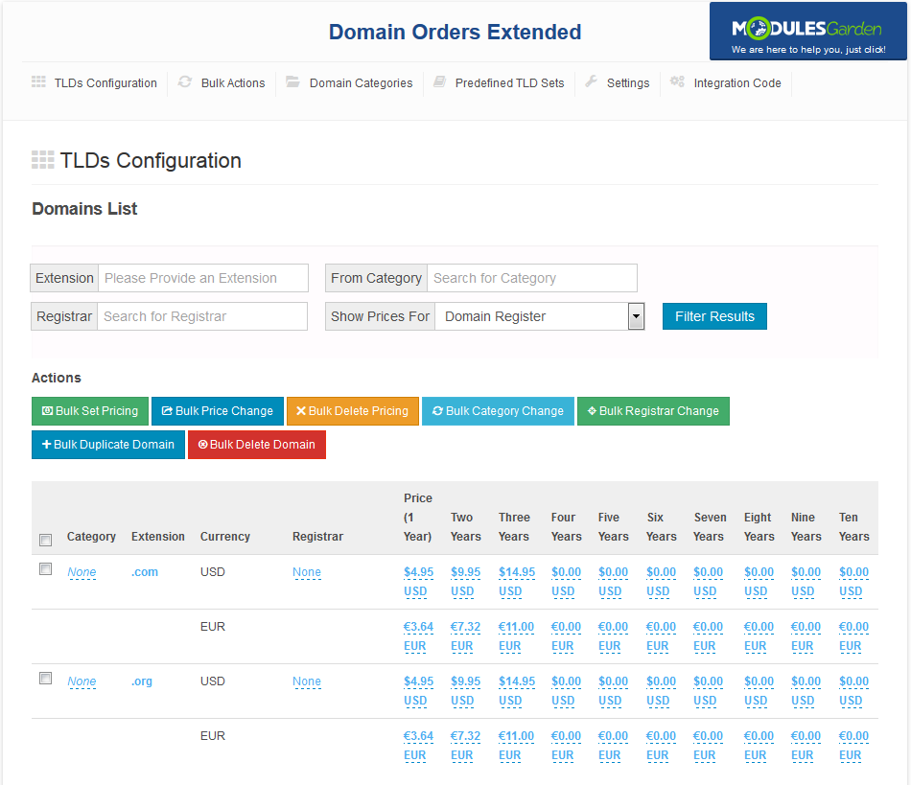Open the Bulk Actions tab
This screenshot has height=785, width=911.
tap(233, 83)
